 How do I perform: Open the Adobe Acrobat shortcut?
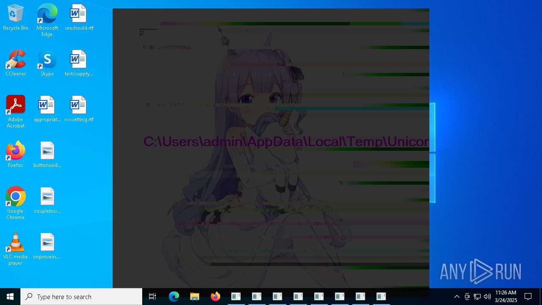click(16, 112)
